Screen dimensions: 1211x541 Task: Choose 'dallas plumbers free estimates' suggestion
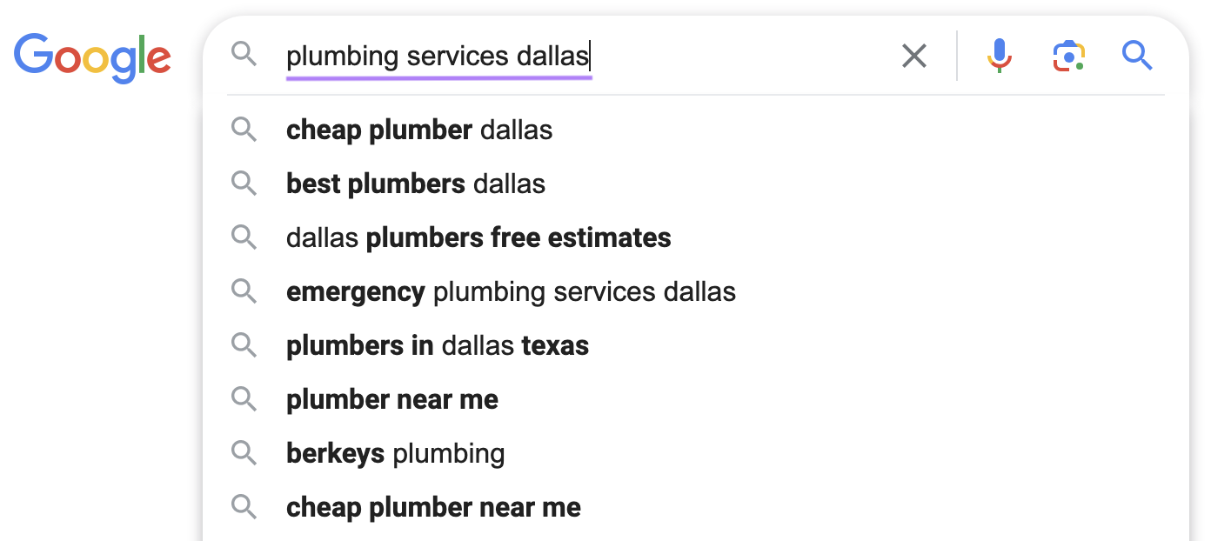[x=478, y=237]
